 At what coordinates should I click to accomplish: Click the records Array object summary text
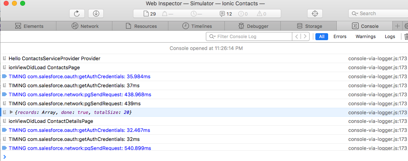pos(74,112)
